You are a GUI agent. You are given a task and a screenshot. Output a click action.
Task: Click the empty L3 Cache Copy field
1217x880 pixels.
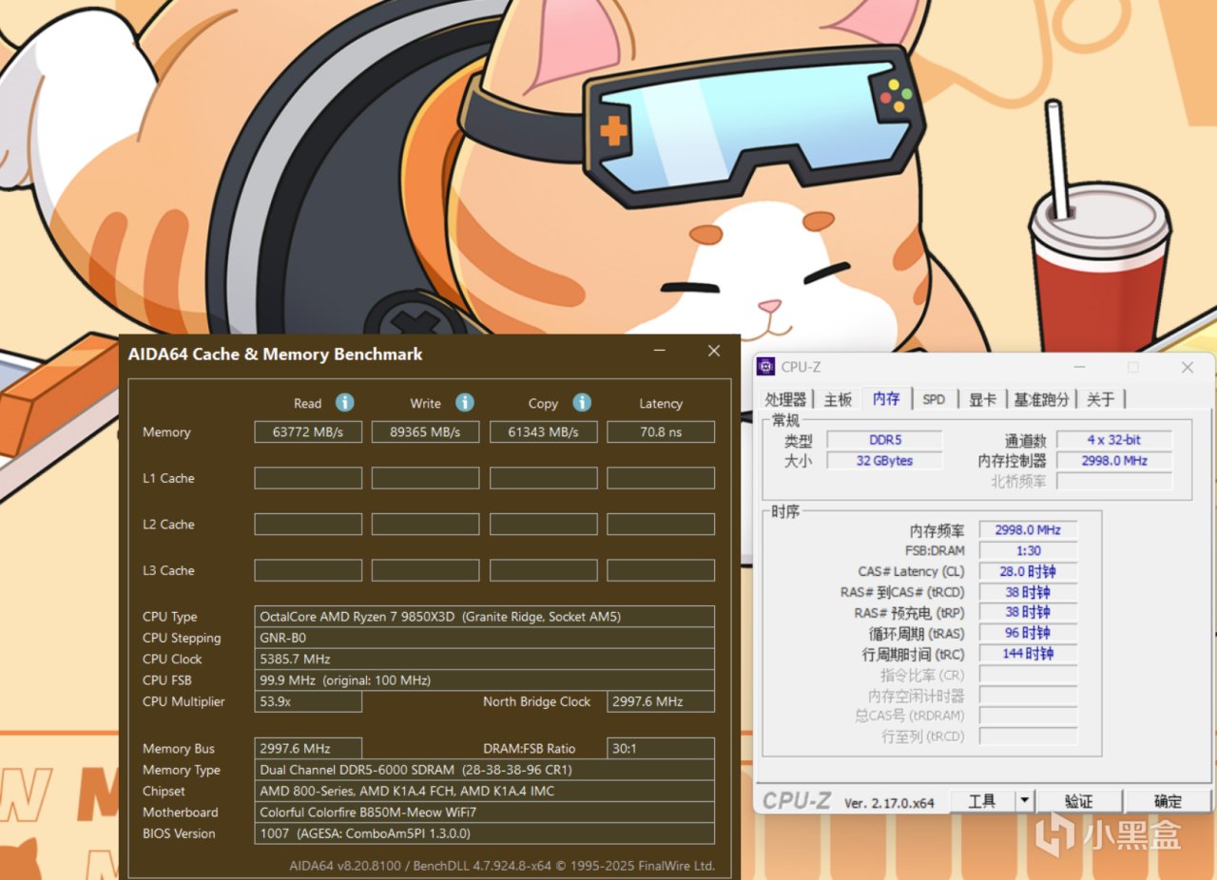click(x=544, y=570)
